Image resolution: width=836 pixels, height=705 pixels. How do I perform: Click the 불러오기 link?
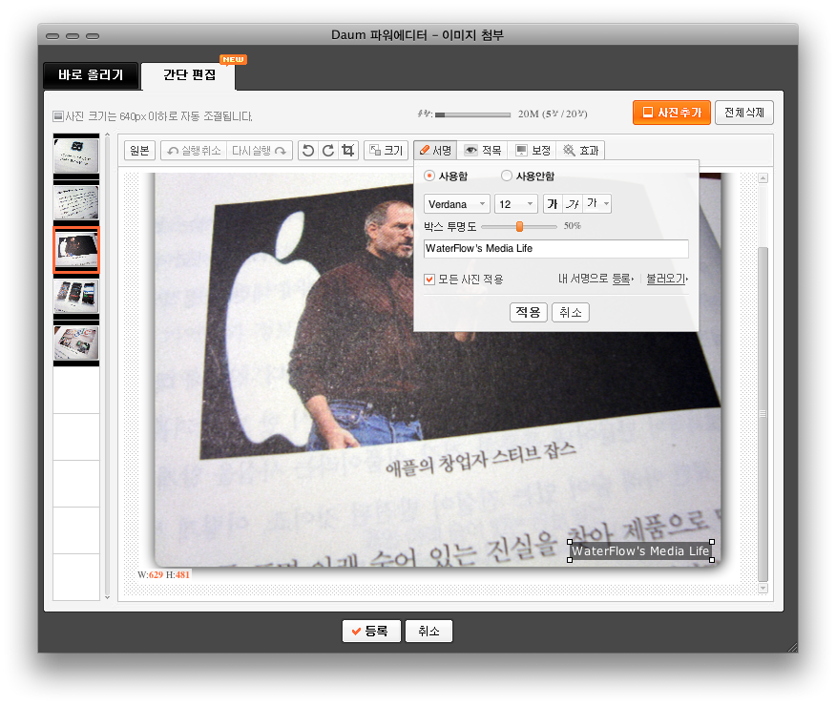pyautogui.click(x=665, y=279)
